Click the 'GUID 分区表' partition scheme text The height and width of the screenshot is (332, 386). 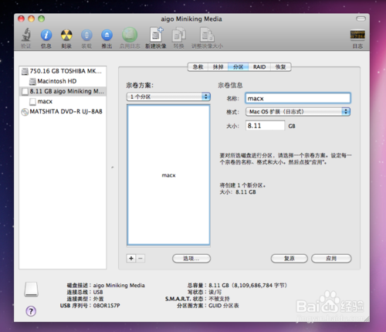(224, 306)
